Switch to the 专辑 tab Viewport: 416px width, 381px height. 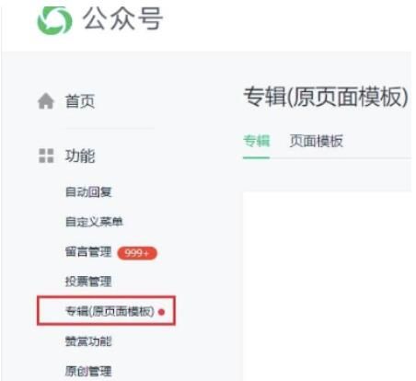point(257,142)
